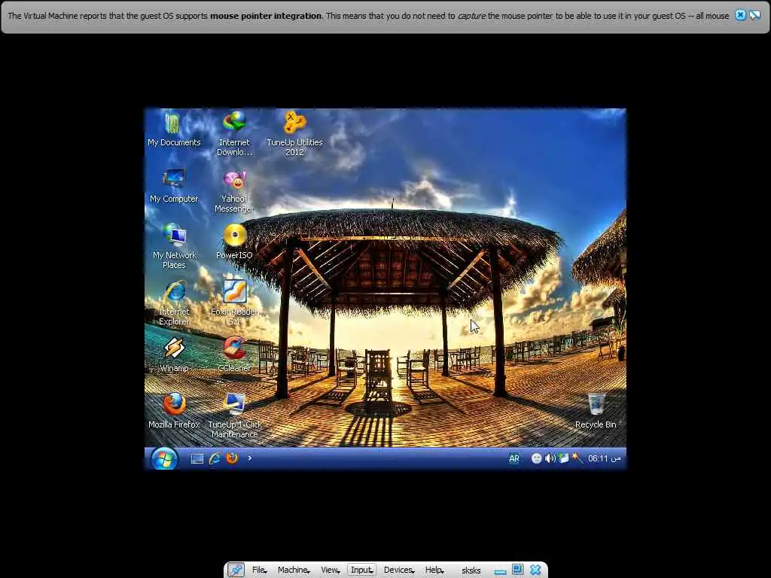The image size is (771, 578).
Task: Open My Network Places icon
Action: [x=174, y=246]
